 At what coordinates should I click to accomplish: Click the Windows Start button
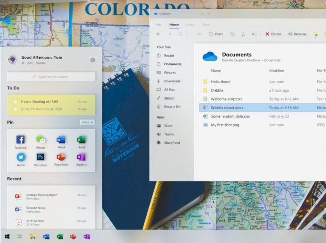click(7, 236)
